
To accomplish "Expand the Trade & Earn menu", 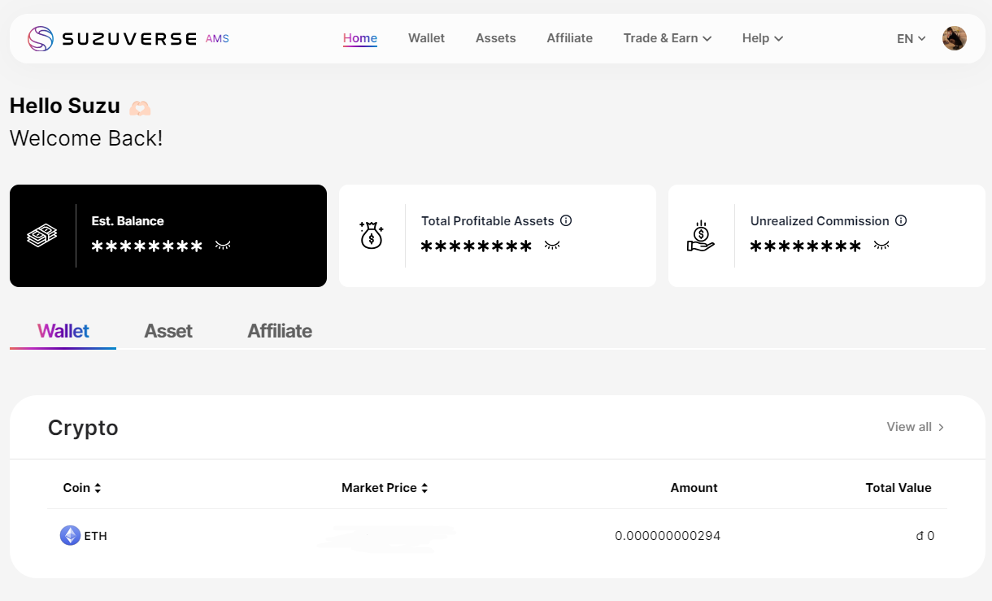I will [667, 37].
